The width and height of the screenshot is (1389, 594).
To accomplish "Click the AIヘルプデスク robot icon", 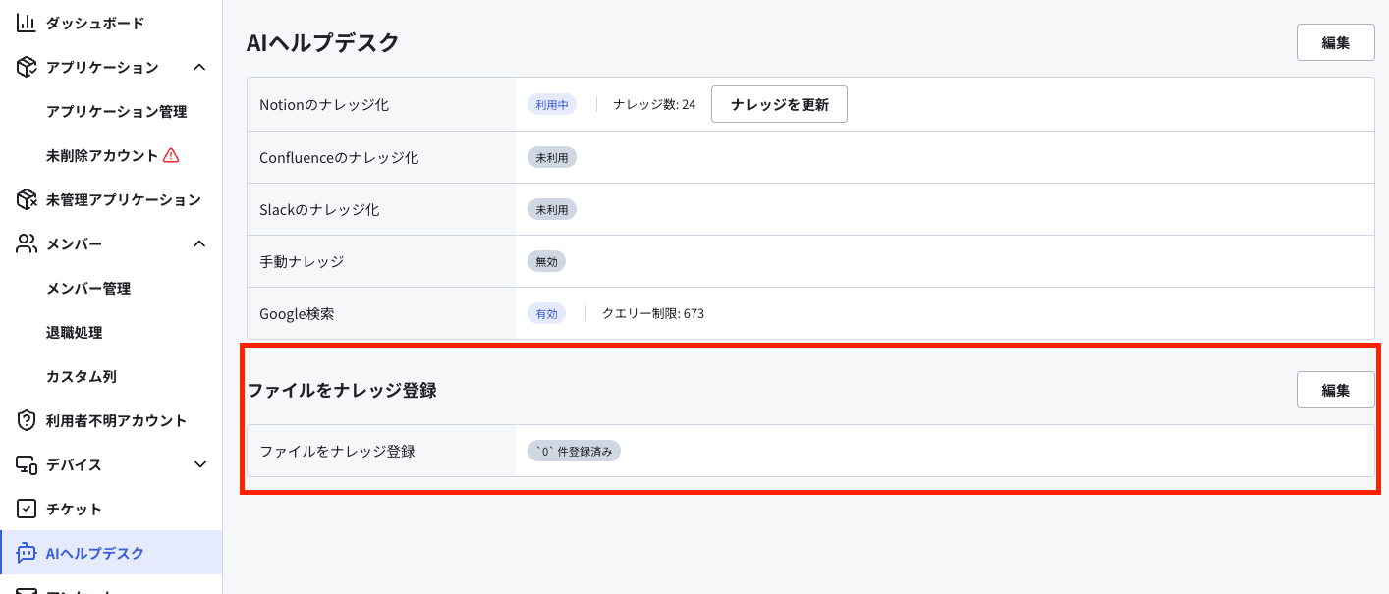I will pyautogui.click(x=27, y=553).
